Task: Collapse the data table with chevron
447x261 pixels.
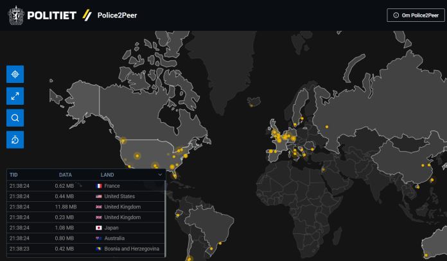Action: click(159, 174)
